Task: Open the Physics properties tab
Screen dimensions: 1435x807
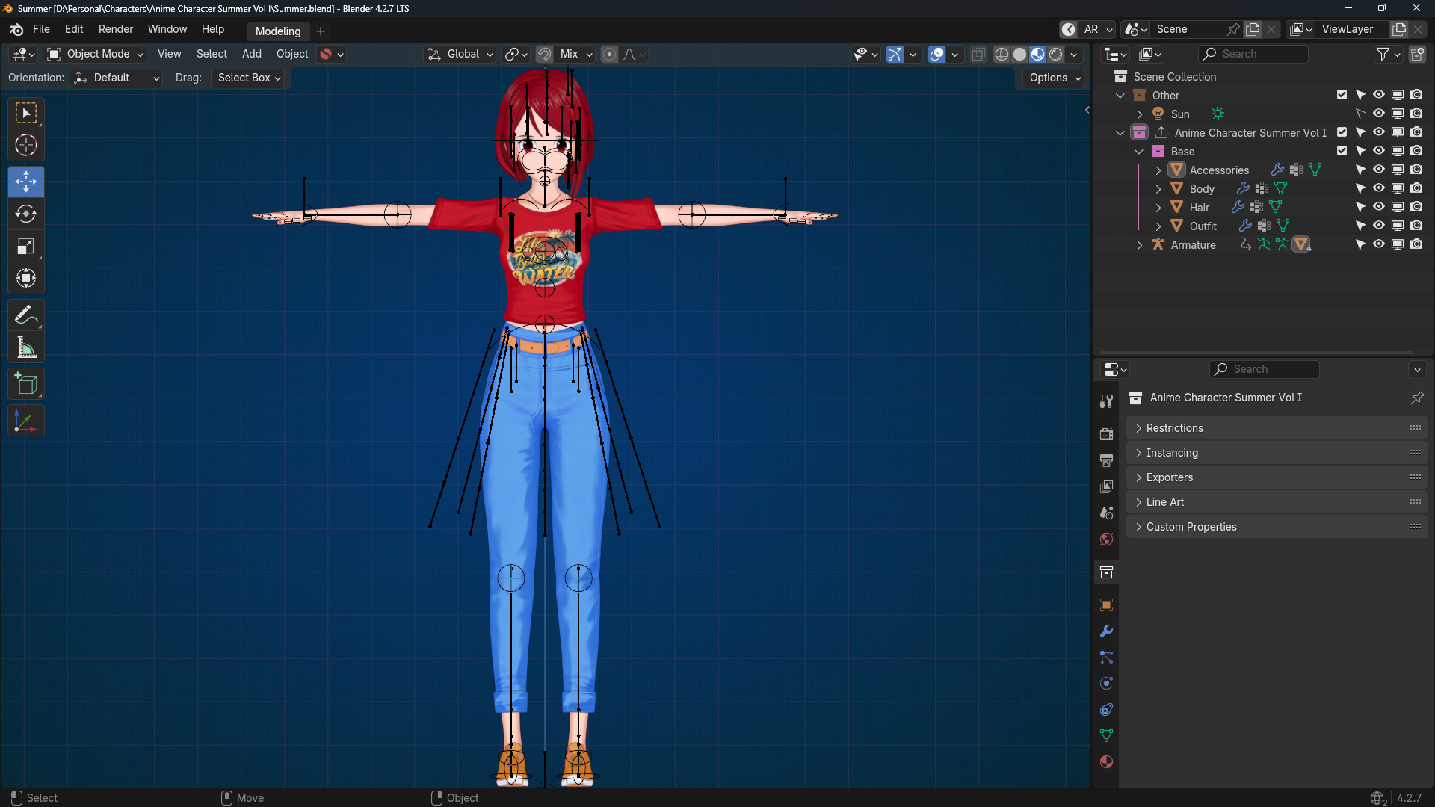Action: [1107, 684]
